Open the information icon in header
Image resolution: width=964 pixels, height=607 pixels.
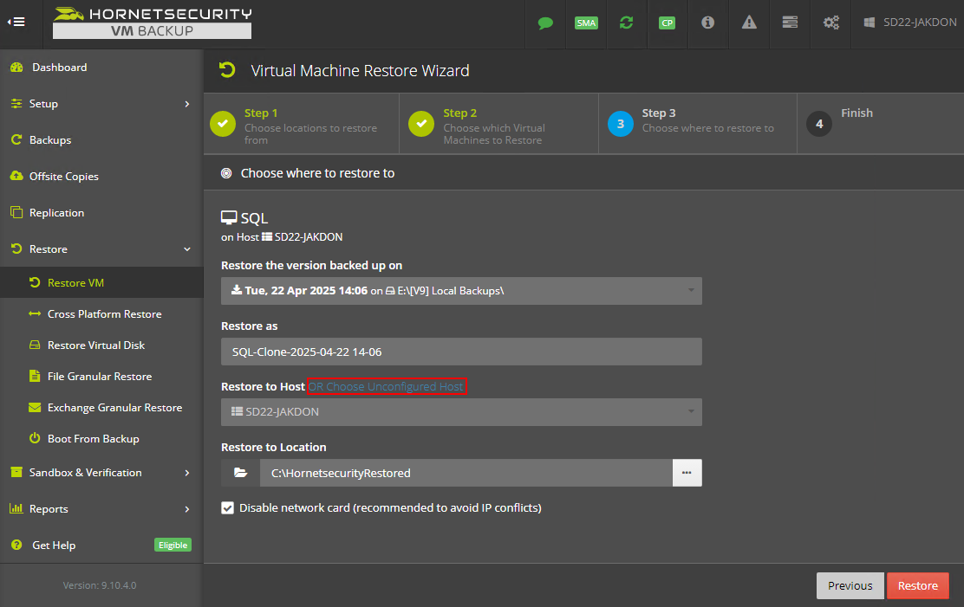click(x=707, y=23)
